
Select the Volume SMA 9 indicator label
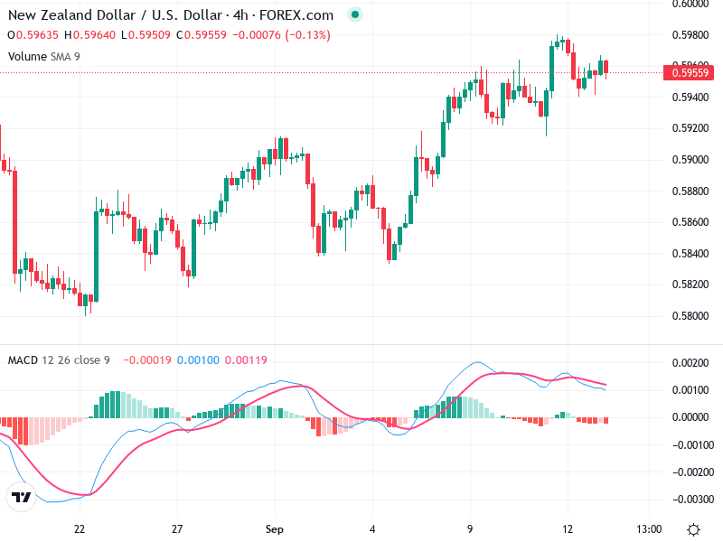(x=43, y=57)
